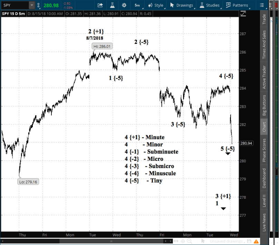Screen dimensions: 279x245
Task: Expand the SPY symbol dropdown arrow
Action: [x=32, y=5]
